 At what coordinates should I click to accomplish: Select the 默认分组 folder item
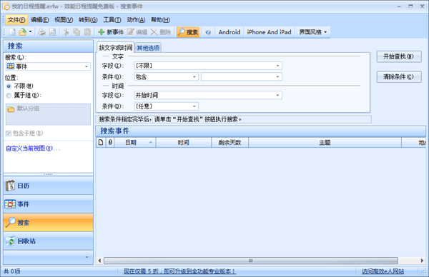click(24, 109)
